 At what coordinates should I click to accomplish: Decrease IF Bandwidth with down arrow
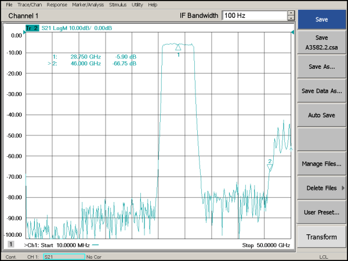[x=291, y=18]
